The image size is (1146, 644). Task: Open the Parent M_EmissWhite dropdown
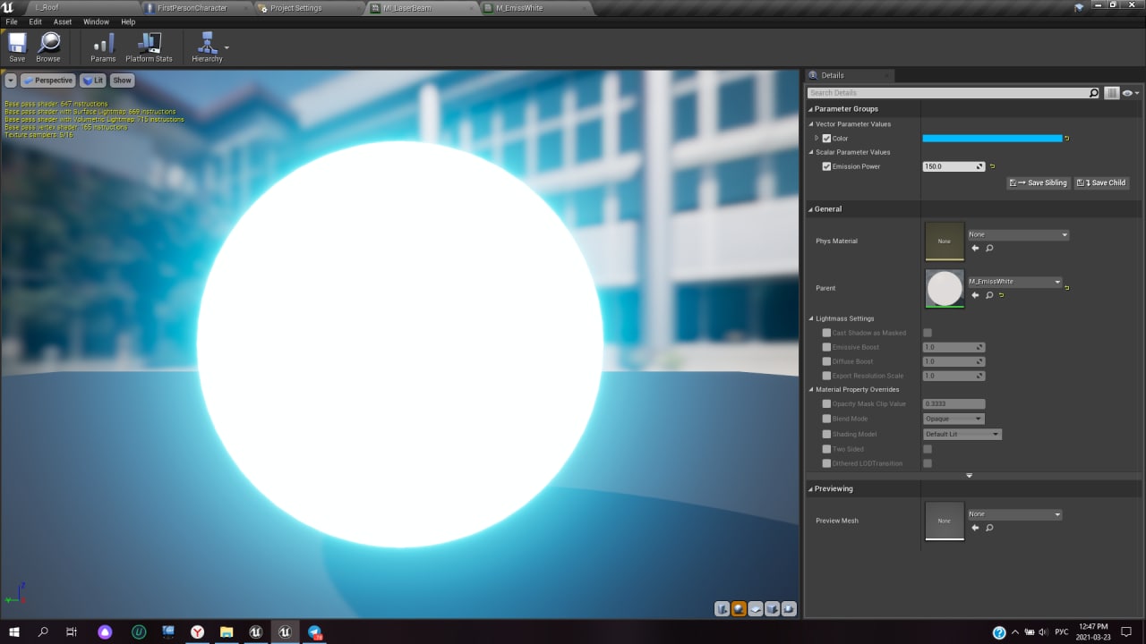[x=1014, y=282]
